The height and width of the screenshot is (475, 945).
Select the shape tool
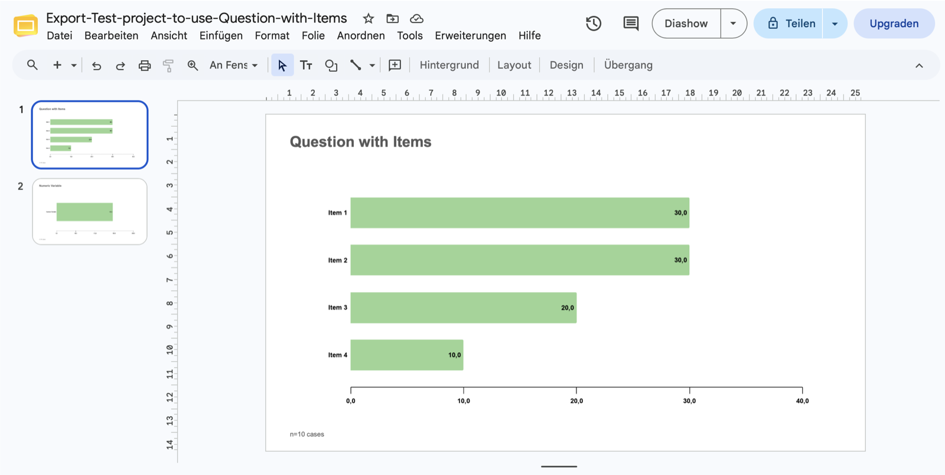pos(331,65)
